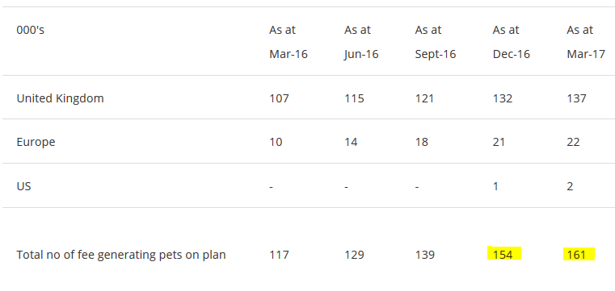Viewport: 615px width, 291px height.
Task: Click the Sept-16 column header
Action: [436, 42]
